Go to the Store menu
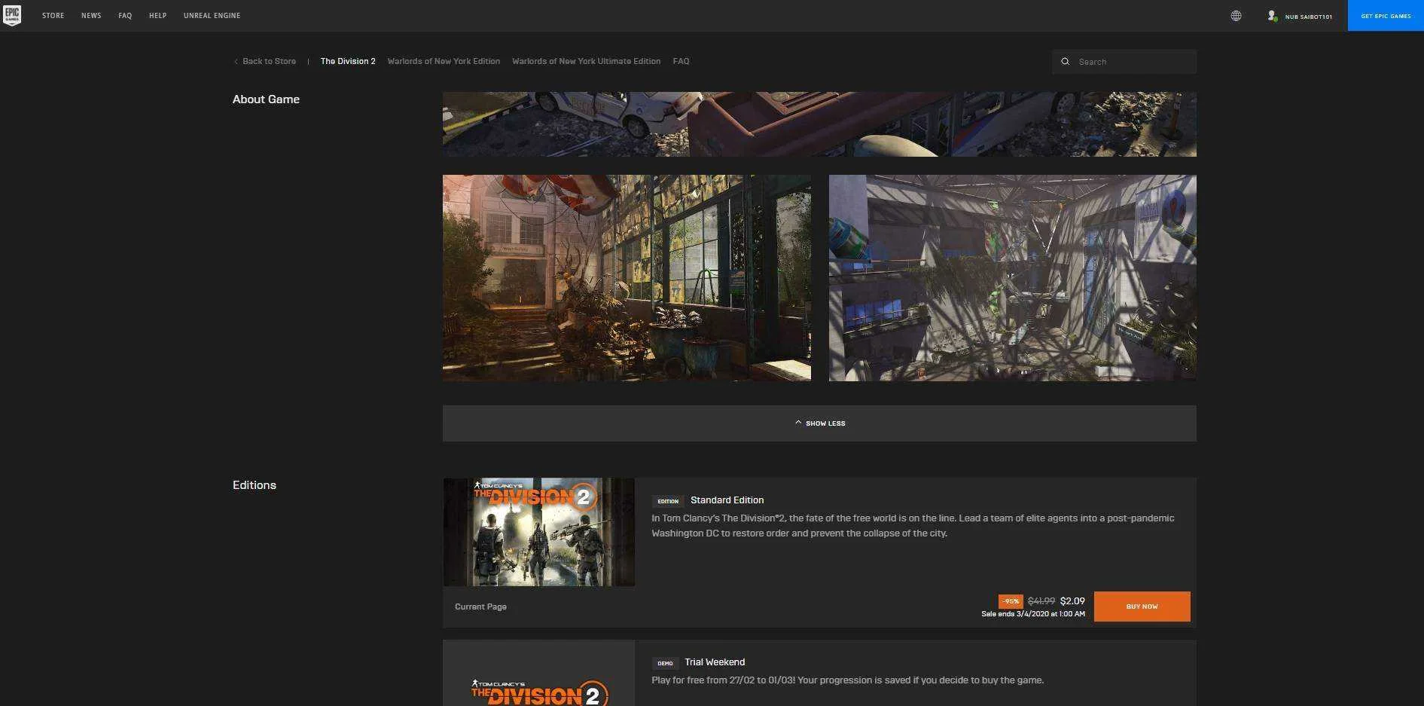 pos(53,16)
